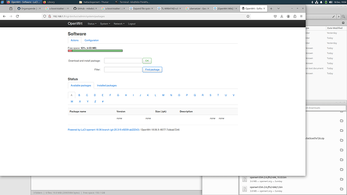Open the Firefox hamburger menu
This screenshot has width=347, height=195.
301,17
